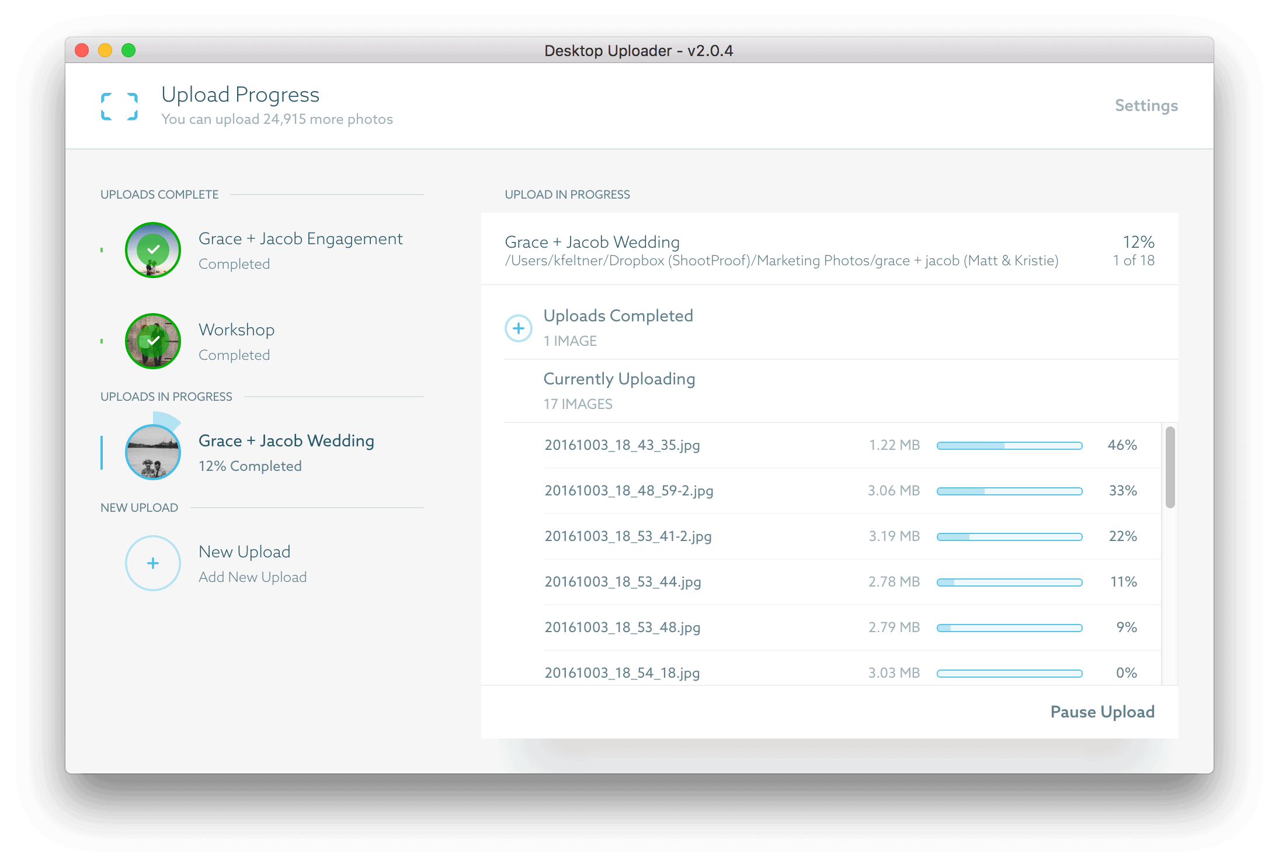Click progress bar for 20161003_18_43_35.jpg
The image size is (1279, 867).
[1009, 446]
